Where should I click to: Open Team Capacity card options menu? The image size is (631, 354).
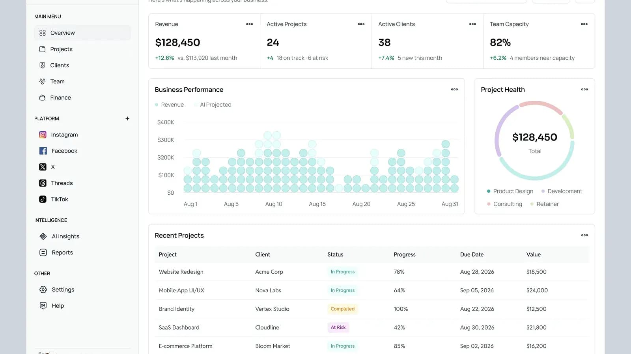(x=584, y=24)
